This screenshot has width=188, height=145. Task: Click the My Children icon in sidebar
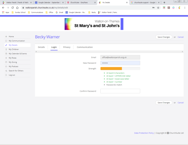pyautogui.click(x=6, y=49)
